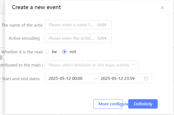Click the calendar icon in date range

click(146, 79)
